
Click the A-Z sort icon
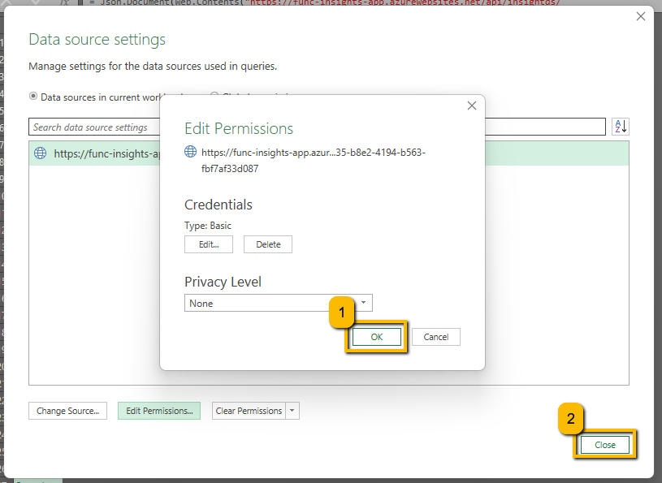coord(621,127)
